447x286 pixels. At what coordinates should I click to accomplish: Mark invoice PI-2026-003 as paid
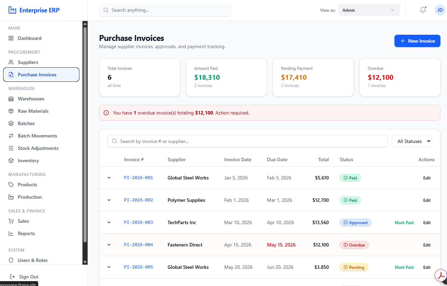tap(404, 222)
